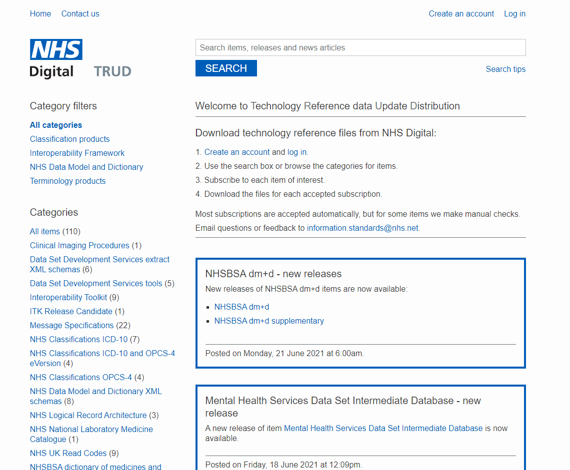Open ITK Release Candidate category
570x470 pixels.
71,311
